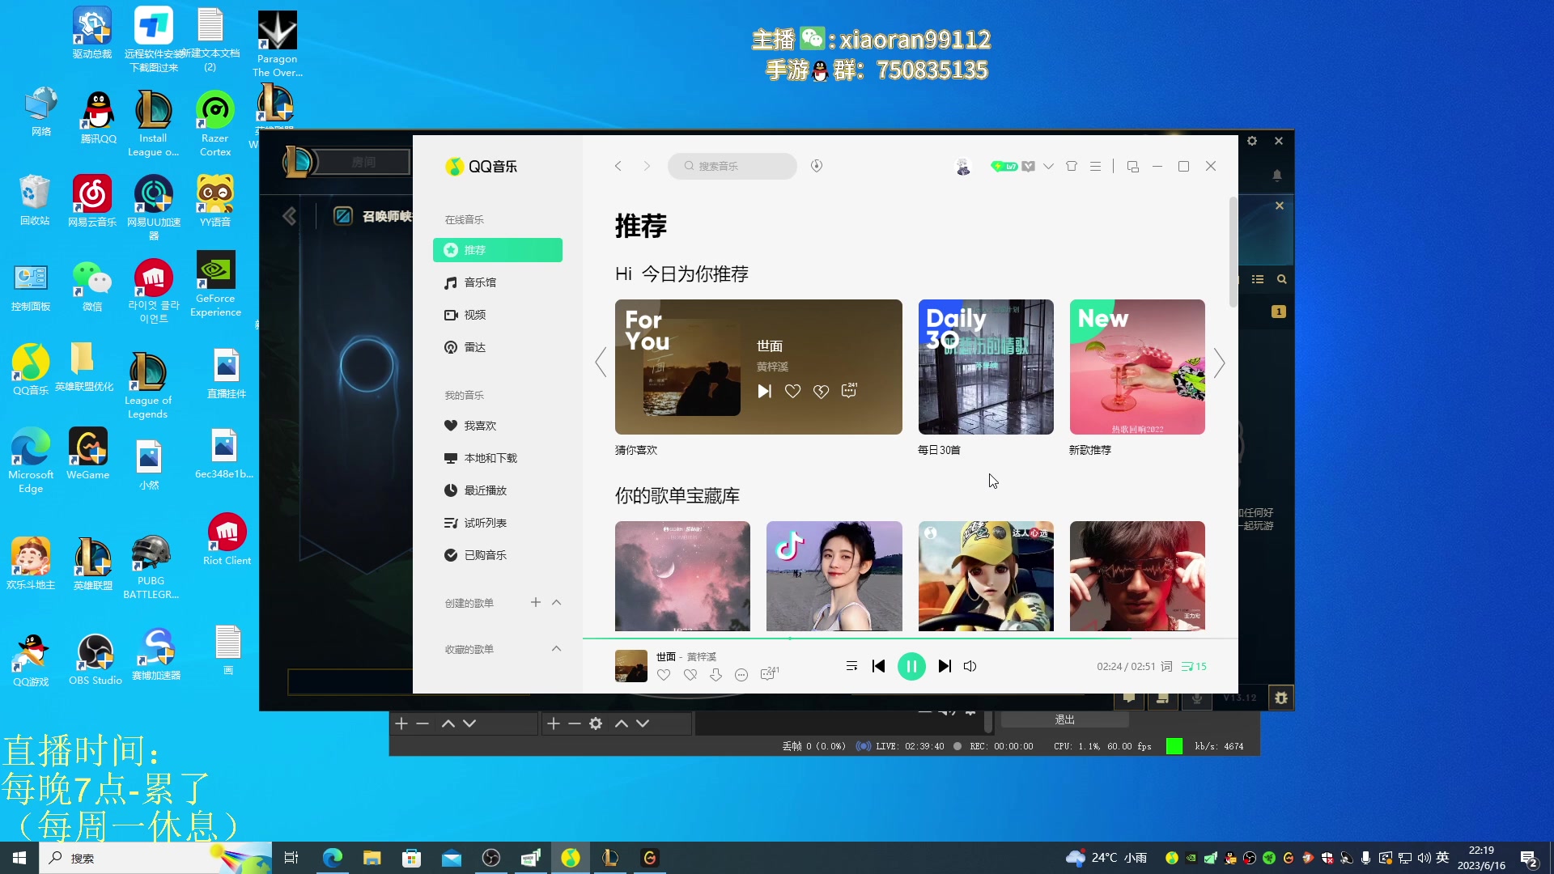Click the 退出 button in OBS
Screen dimensions: 1554x874
point(1064,719)
